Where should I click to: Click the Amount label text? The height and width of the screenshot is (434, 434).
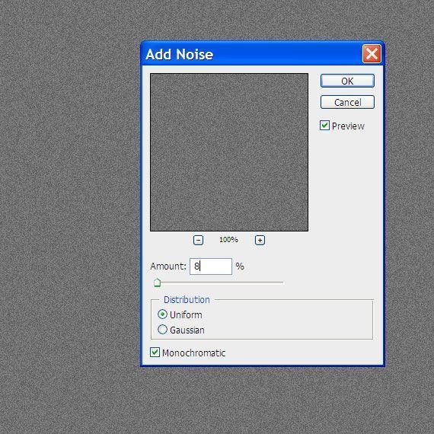click(x=168, y=266)
